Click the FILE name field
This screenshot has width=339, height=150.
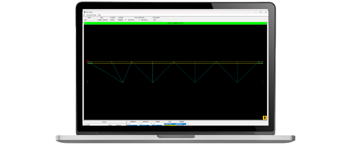click(102, 20)
